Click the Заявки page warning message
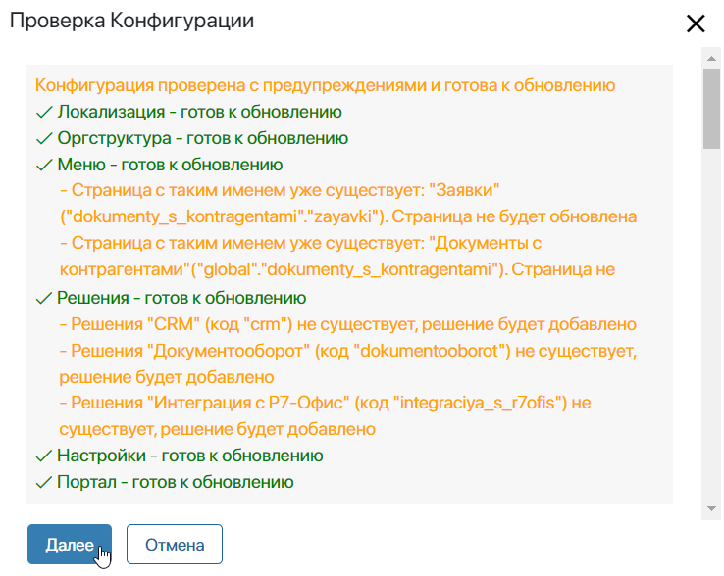Screen dimensions: 724x576 tap(348, 204)
